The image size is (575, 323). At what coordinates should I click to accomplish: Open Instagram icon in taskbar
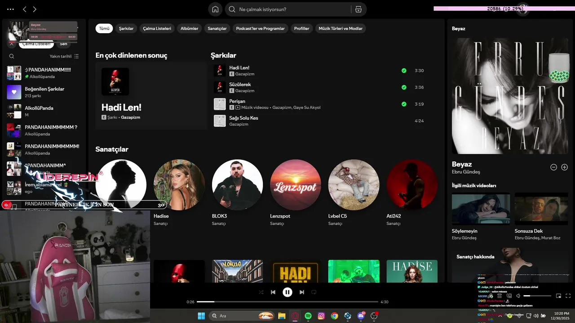coord(321,316)
